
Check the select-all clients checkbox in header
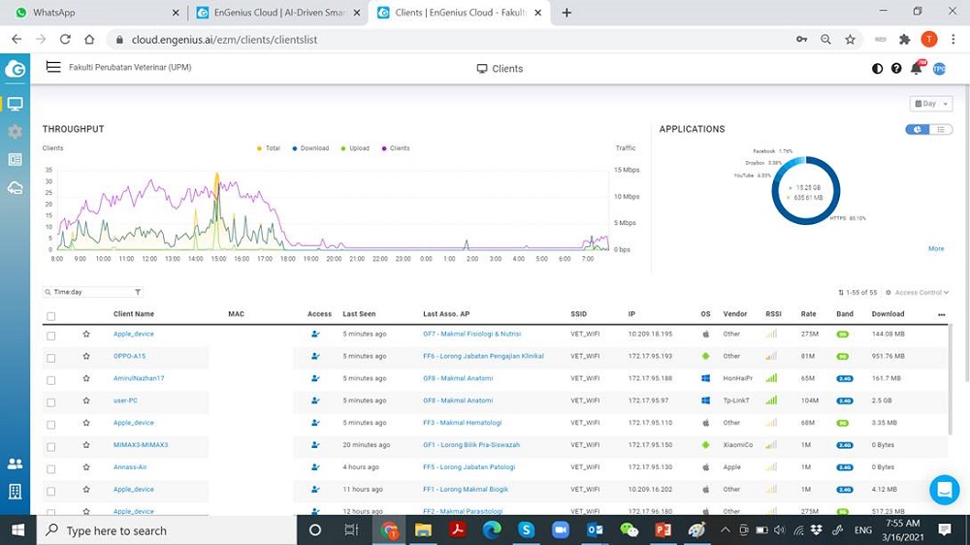(51, 315)
